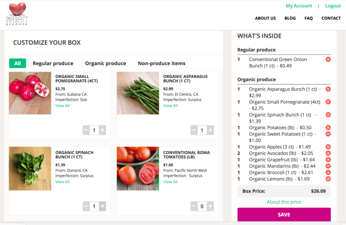Switch to the Regular produce tab
The image size is (346, 225).
(x=53, y=63)
